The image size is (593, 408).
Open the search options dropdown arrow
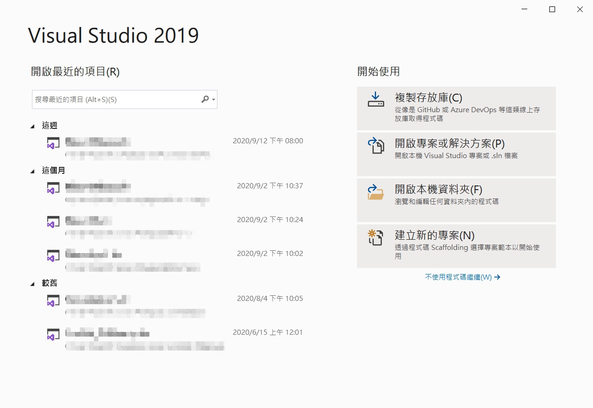[x=213, y=100]
